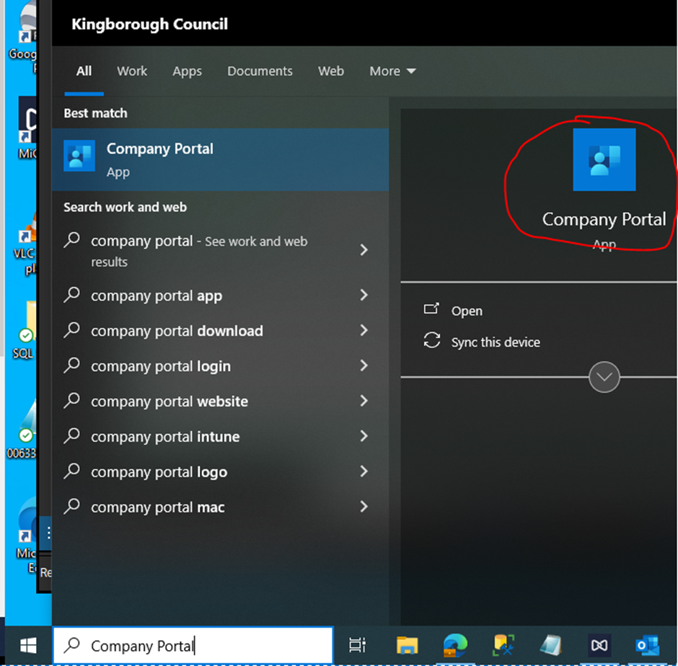This screenshot has width=678, height=666.
Task: Click Sync this device icon
Action: [431, 340]
